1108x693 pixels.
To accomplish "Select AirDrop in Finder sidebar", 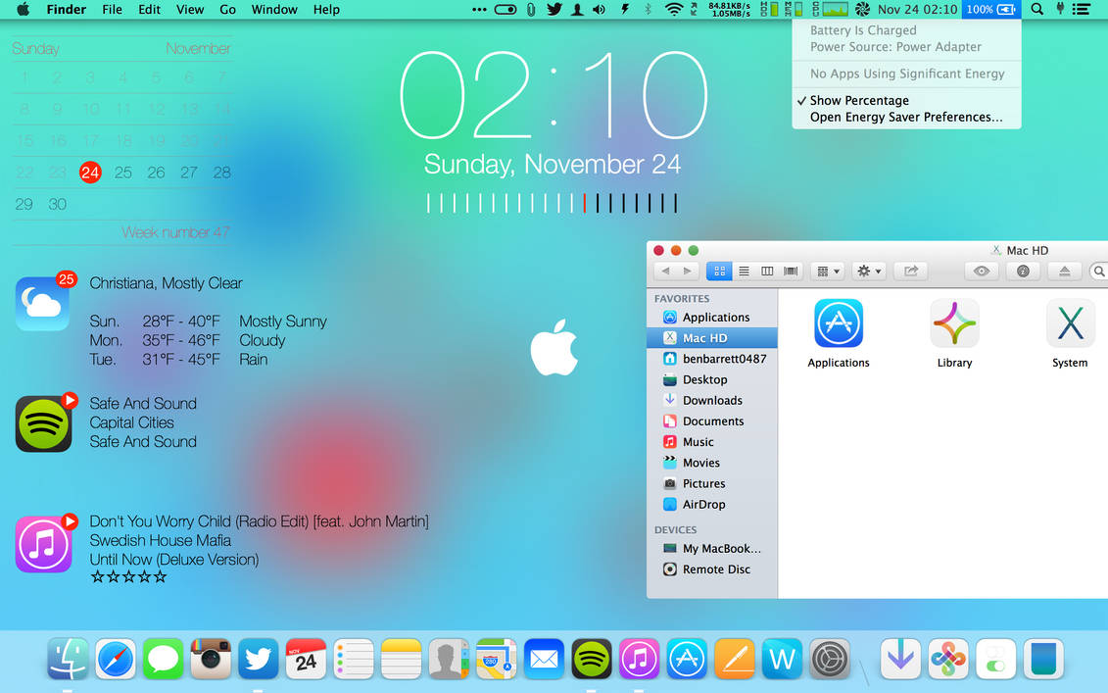I will tap(711, 504).
